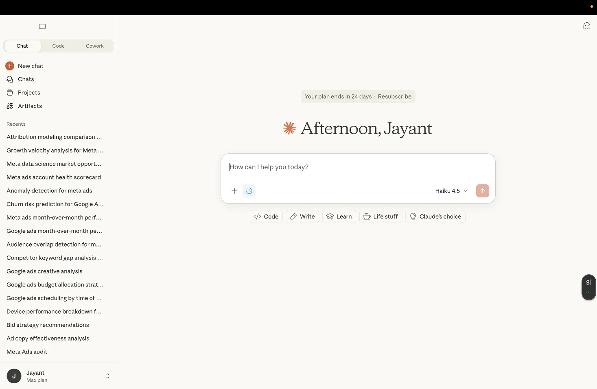This screenshot has height=389, width=597.
Task: Open the ghost incognito chat icon
Action: point(587,26)
